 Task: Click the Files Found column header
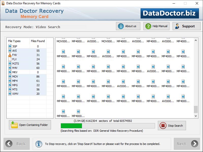38,41
